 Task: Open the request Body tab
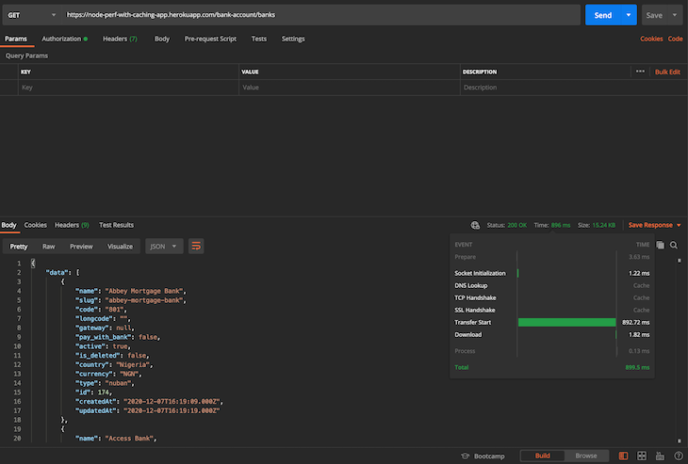(x=162, y=39)
